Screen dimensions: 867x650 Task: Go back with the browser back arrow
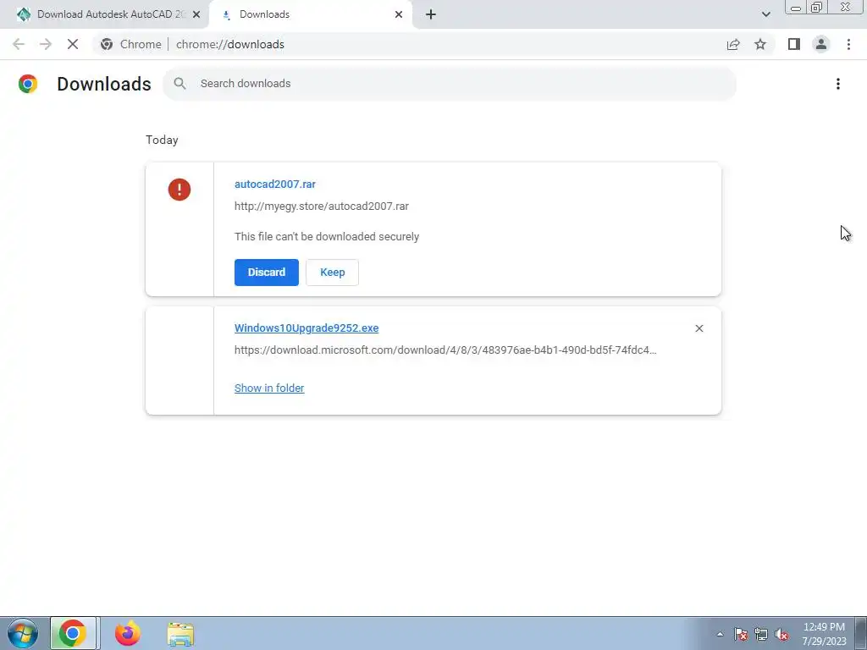point(19,44)
